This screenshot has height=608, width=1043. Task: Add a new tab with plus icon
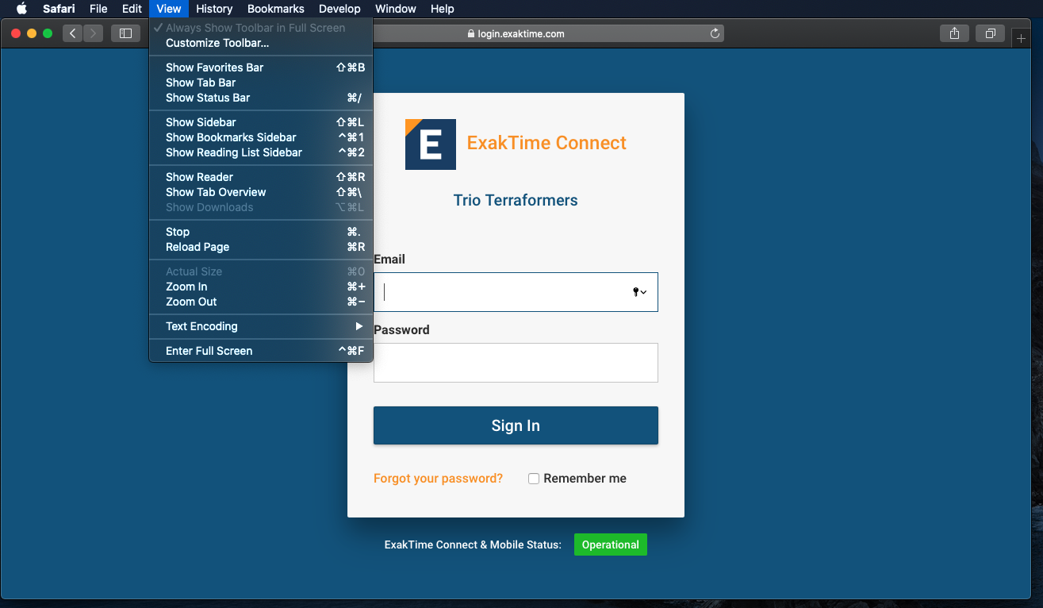pos(1021,38)
